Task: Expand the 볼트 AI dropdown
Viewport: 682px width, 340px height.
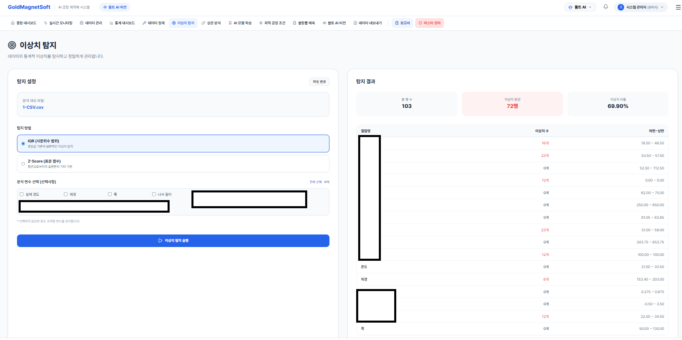Action: pos(580,7)
